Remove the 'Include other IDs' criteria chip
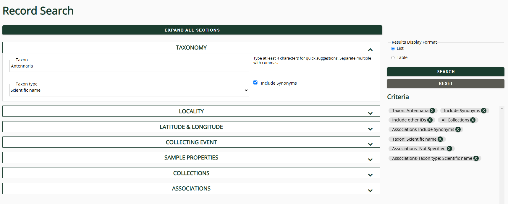The width and height of the screenshot is (508, 204). click(x=430, y=120)
